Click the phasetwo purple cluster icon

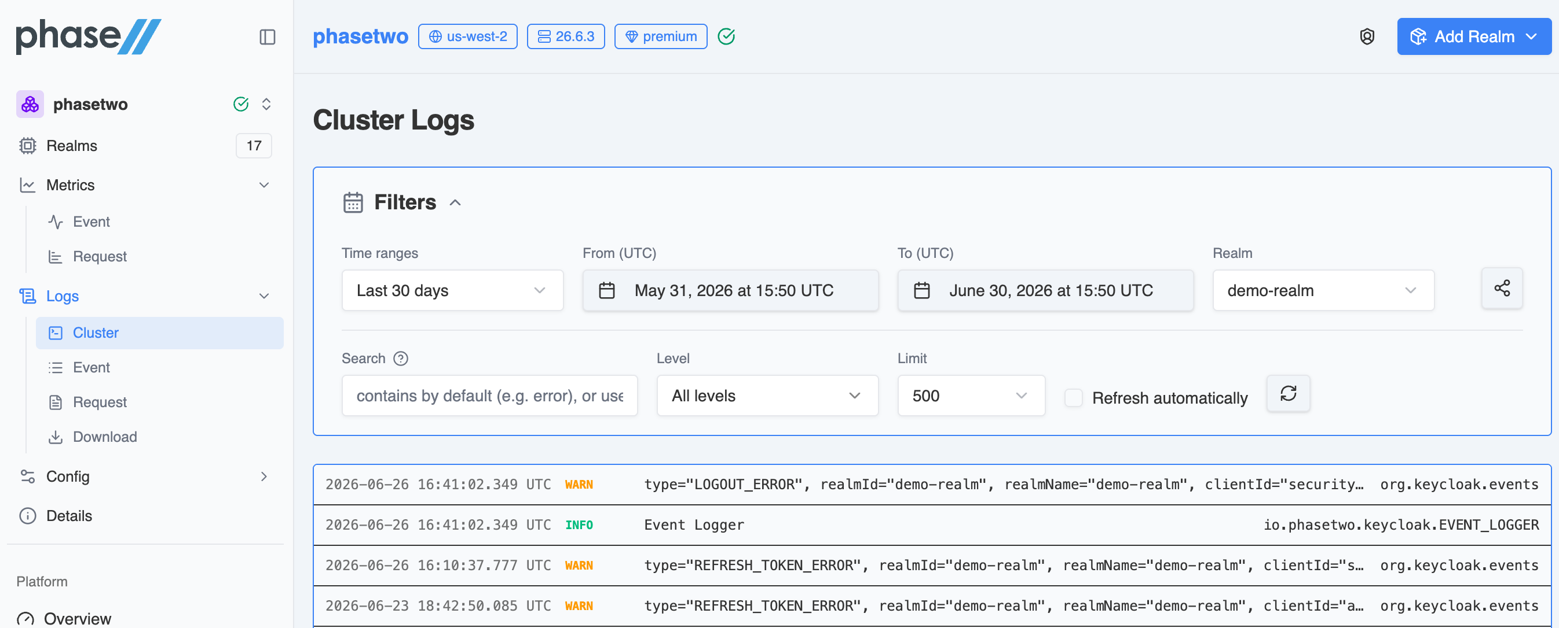[30, 104]
